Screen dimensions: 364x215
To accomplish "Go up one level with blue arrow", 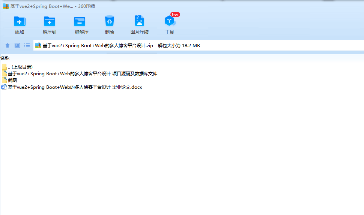I will point(8,45).
